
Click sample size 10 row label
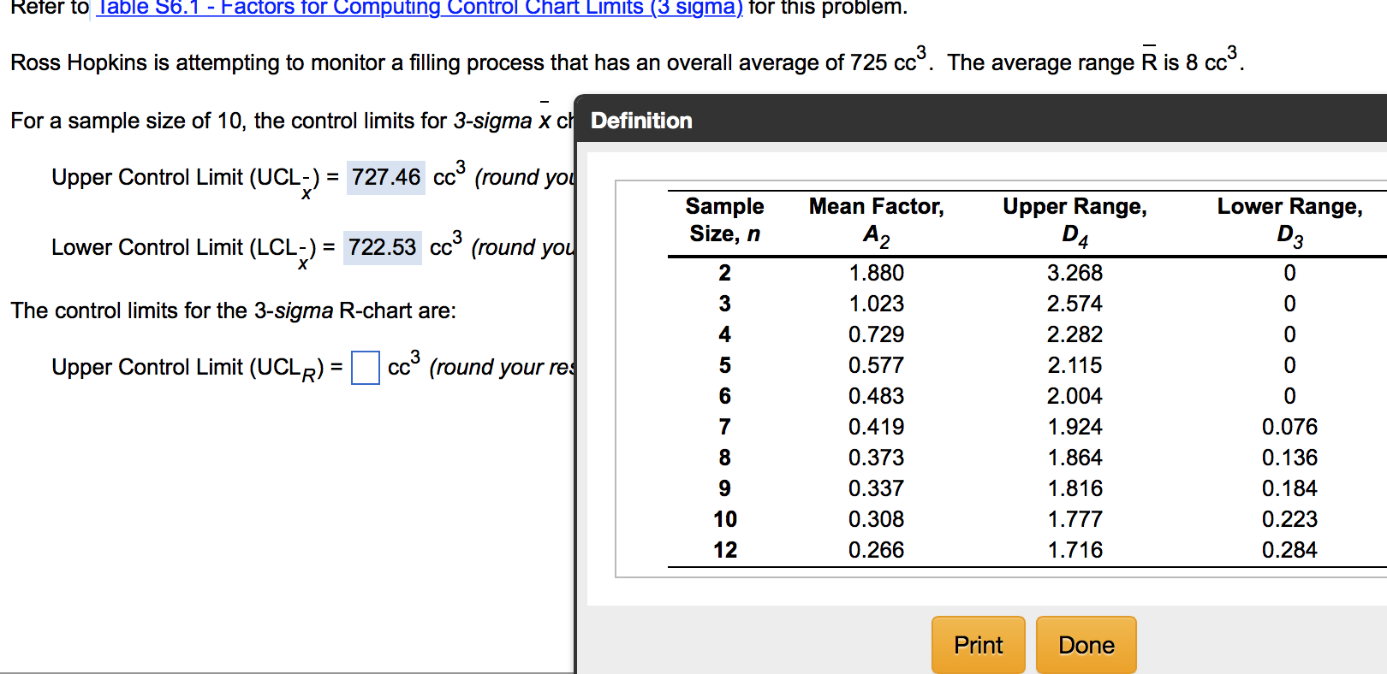pyautogui.click(x=724, y=519)
